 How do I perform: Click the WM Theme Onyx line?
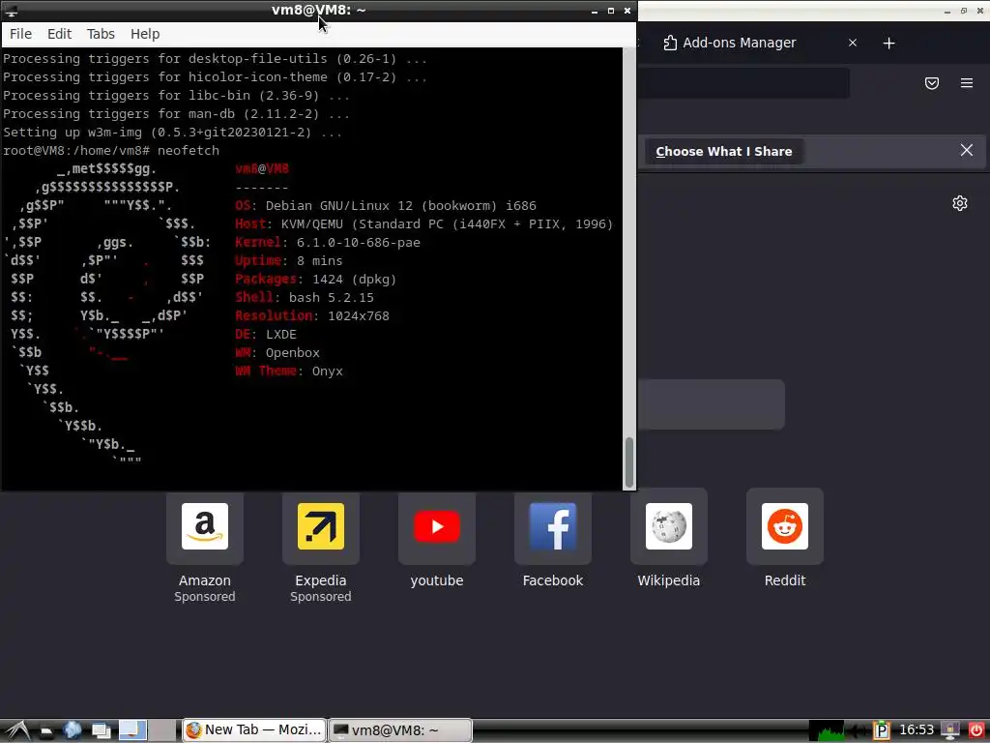point(289,371)
